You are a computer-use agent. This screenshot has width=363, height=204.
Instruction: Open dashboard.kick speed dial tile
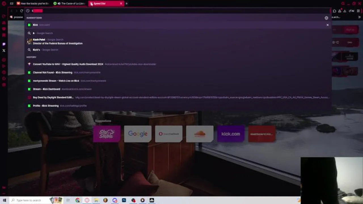tap(262, 134)
